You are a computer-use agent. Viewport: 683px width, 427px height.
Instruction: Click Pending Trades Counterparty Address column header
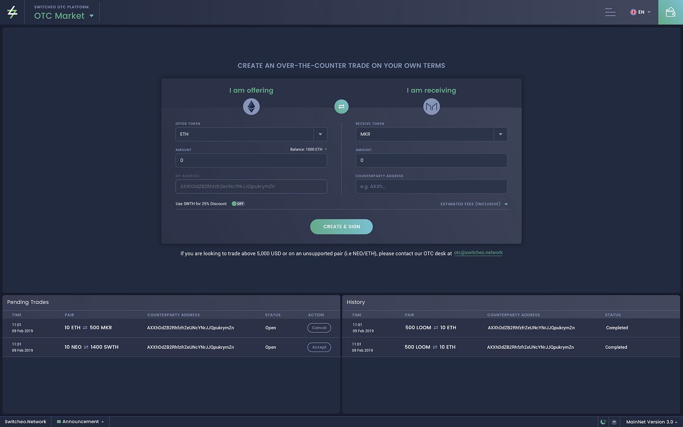(x=173, y=315)
